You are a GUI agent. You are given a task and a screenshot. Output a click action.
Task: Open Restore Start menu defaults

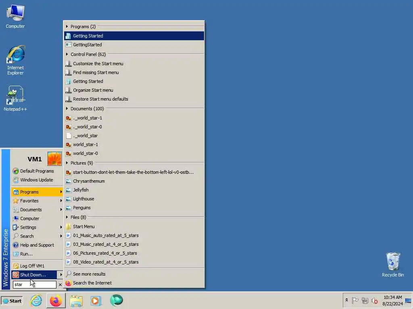134,99
